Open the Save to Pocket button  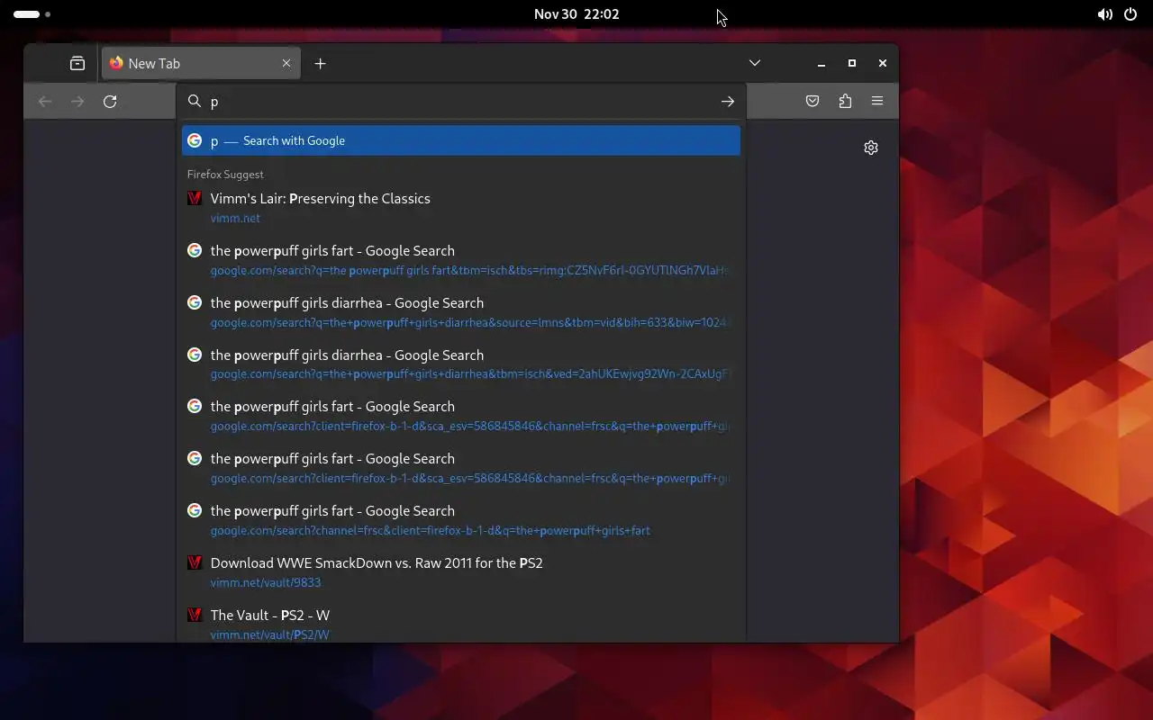point(813,102)
